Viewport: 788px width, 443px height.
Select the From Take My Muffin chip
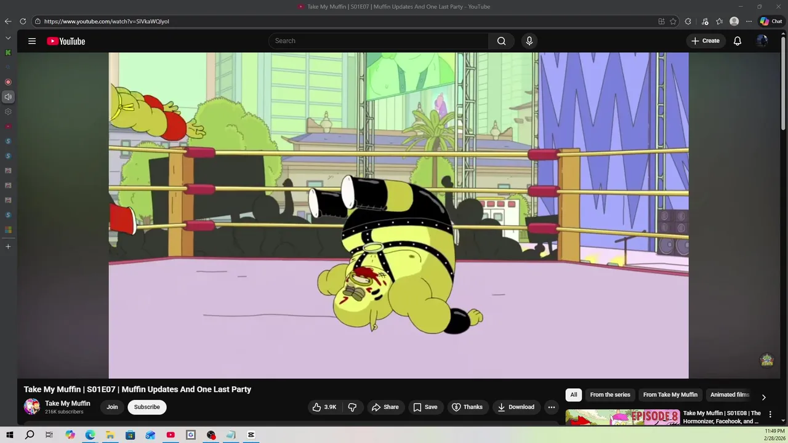coord(670,395)
